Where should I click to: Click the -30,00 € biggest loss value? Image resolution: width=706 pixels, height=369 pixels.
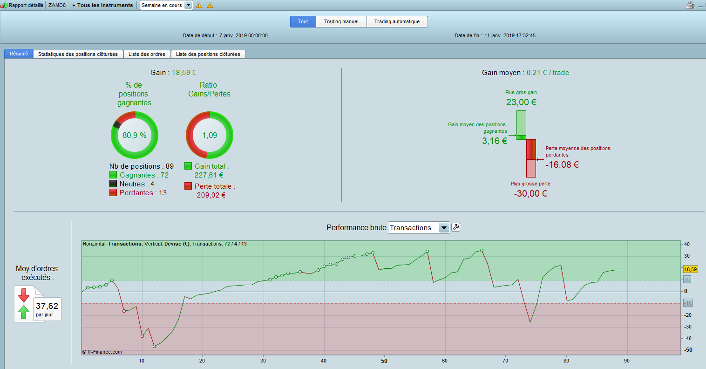[x=530, y=193]
